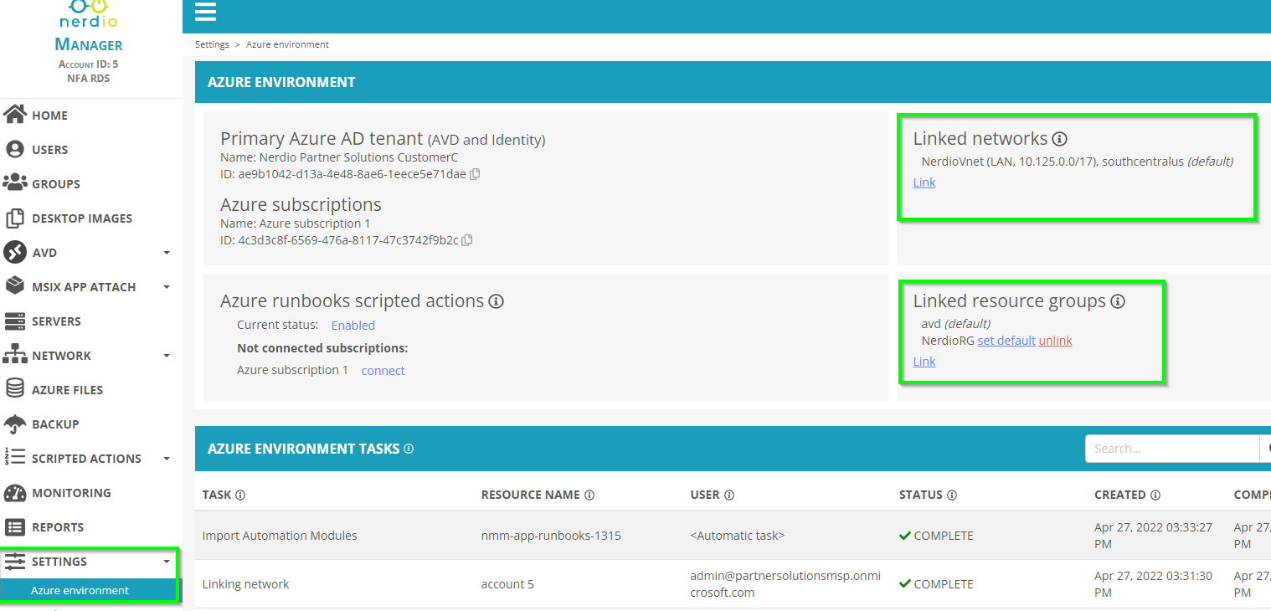The height and width of the screenshot is (611, 1271).
Task: Click info icon next to USER column
Action: 729,495
